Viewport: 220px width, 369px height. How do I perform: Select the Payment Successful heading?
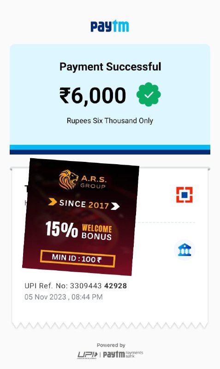coord(110,66)
